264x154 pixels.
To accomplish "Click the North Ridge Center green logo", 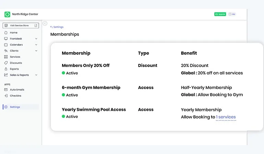I will click(x=7, y=14).
